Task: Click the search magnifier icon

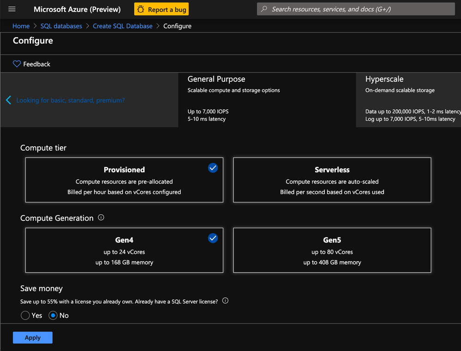Action: click(x=264, y=9)
